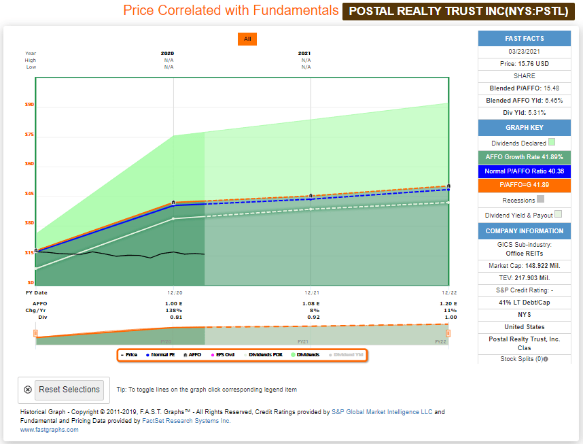Click the TEV: 217.903 Mil. row
The height and width of the screenshot is (444, 583).
(525, 278)
